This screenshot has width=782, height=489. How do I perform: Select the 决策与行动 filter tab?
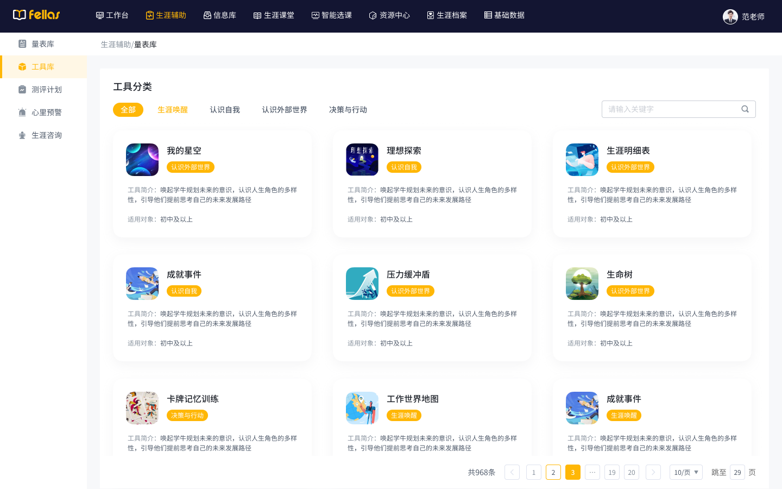pyautogui.click(x=347, y=109)
